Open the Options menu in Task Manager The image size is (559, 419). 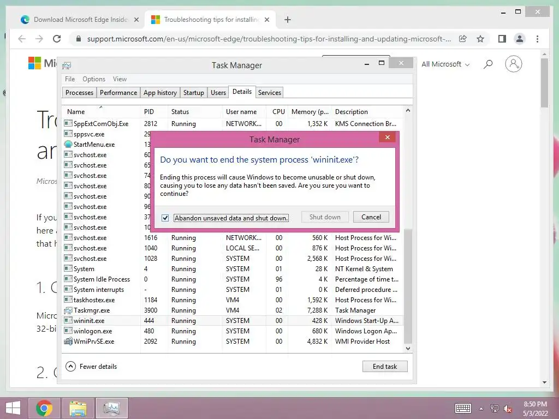[94, 79]
